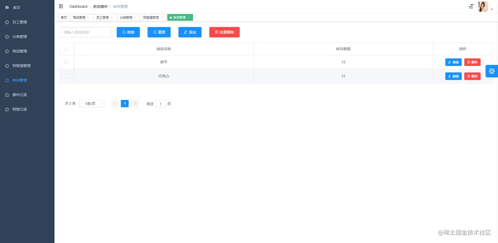The width and height of the screenshot is (498, 243).
Task: Open the 5条/页 page size dropdown
Action: (92, 104)
